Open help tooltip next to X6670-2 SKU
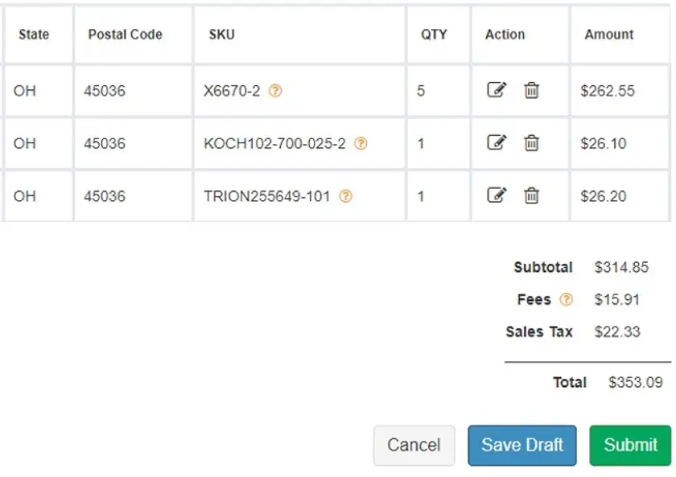Image resolution: width=676 pixels, height=477 pixels. [275, 91]
